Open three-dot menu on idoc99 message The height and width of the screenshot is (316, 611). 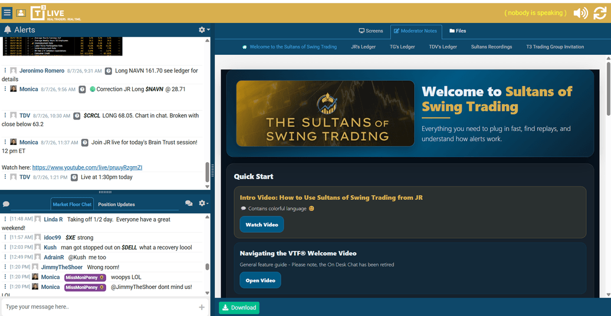pos(5,237)
